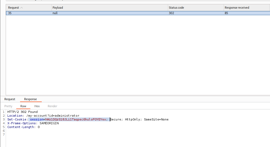Screen dimensions: 270x147
Task: Click the sort arrow in Request column header
Action: pos(22,8)
